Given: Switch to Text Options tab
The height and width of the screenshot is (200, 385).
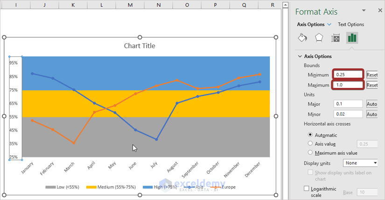Looking at the screenshot, I should click(x=351, y=25).
